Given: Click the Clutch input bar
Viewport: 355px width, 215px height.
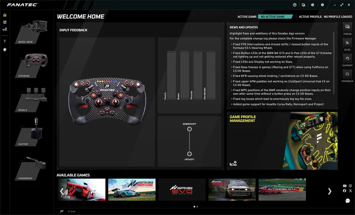Looking at the screenshot, I should [x=171, y=75].
